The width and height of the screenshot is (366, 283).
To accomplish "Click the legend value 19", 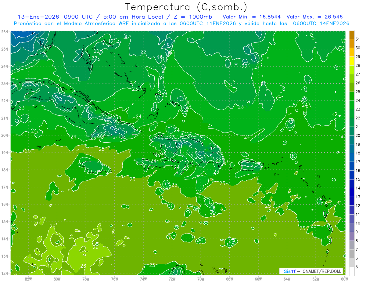I will (358, 144).
